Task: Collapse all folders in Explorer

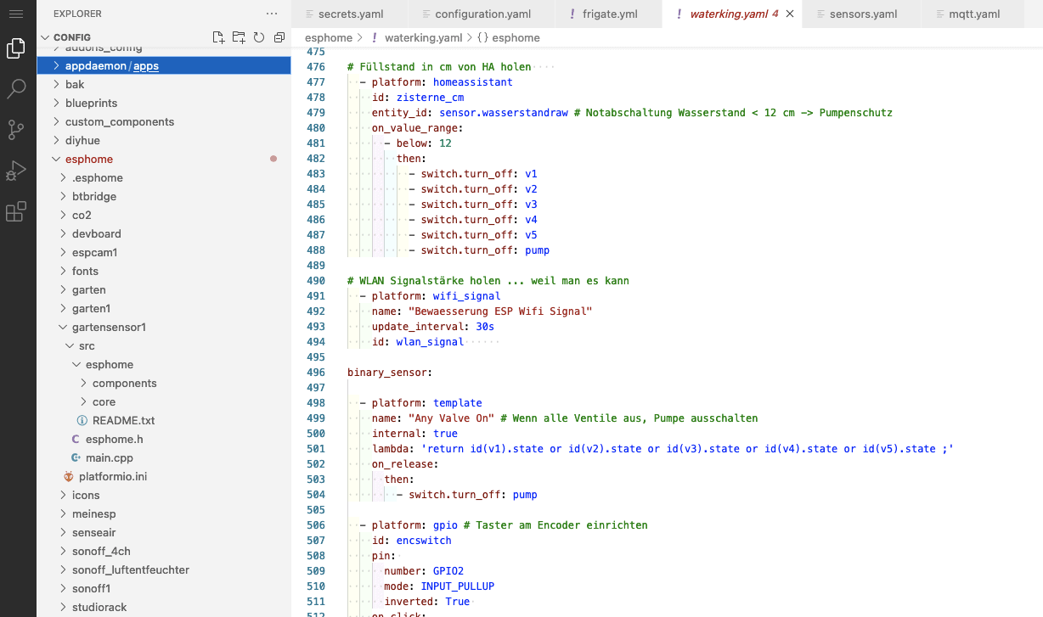Action: (279, 37)
